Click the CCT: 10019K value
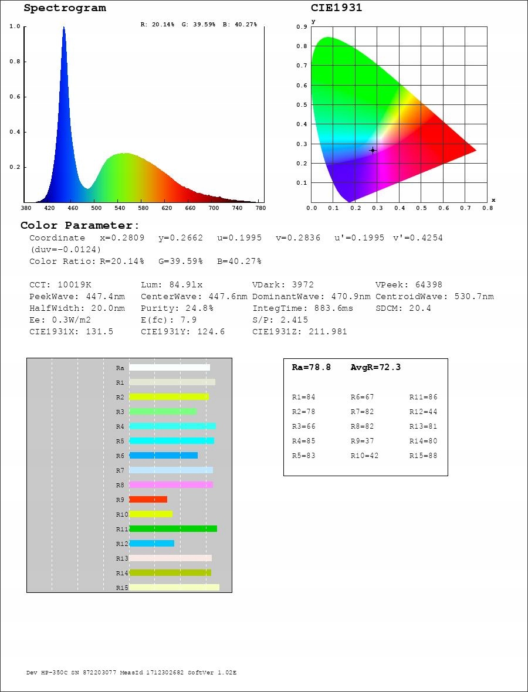The width and height of the screenshot is (528, 692). [60, 285]
